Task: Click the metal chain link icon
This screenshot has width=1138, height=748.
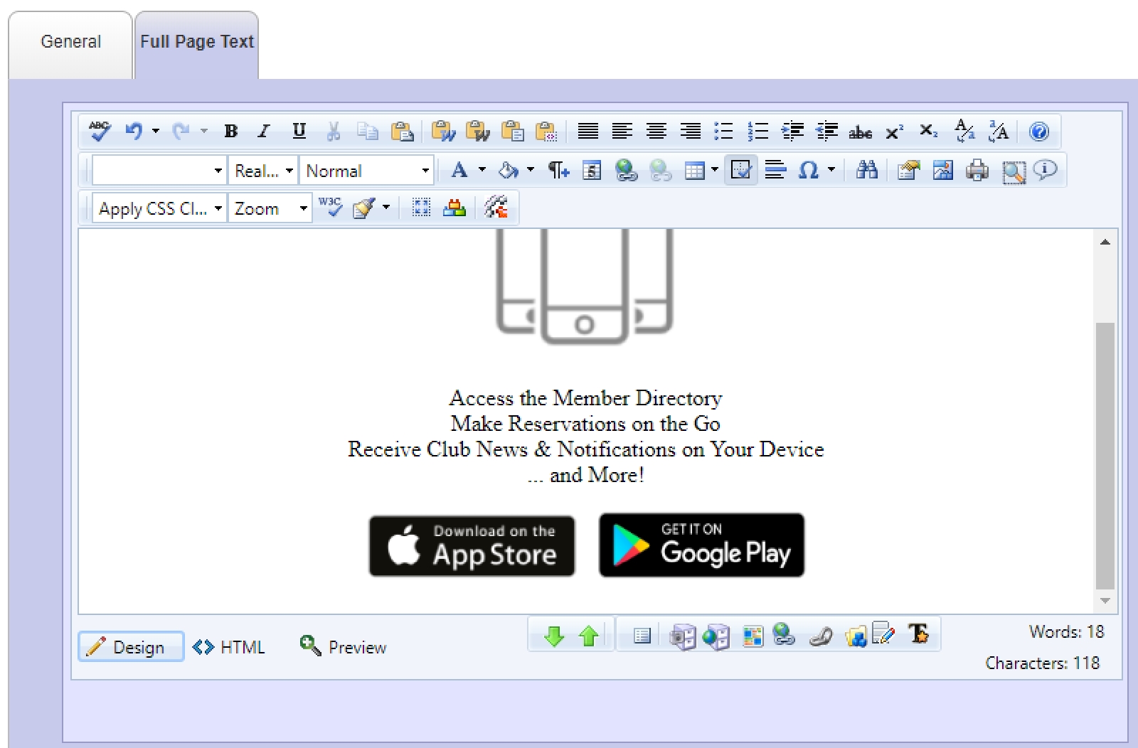Action: click(x=821, y=636)
